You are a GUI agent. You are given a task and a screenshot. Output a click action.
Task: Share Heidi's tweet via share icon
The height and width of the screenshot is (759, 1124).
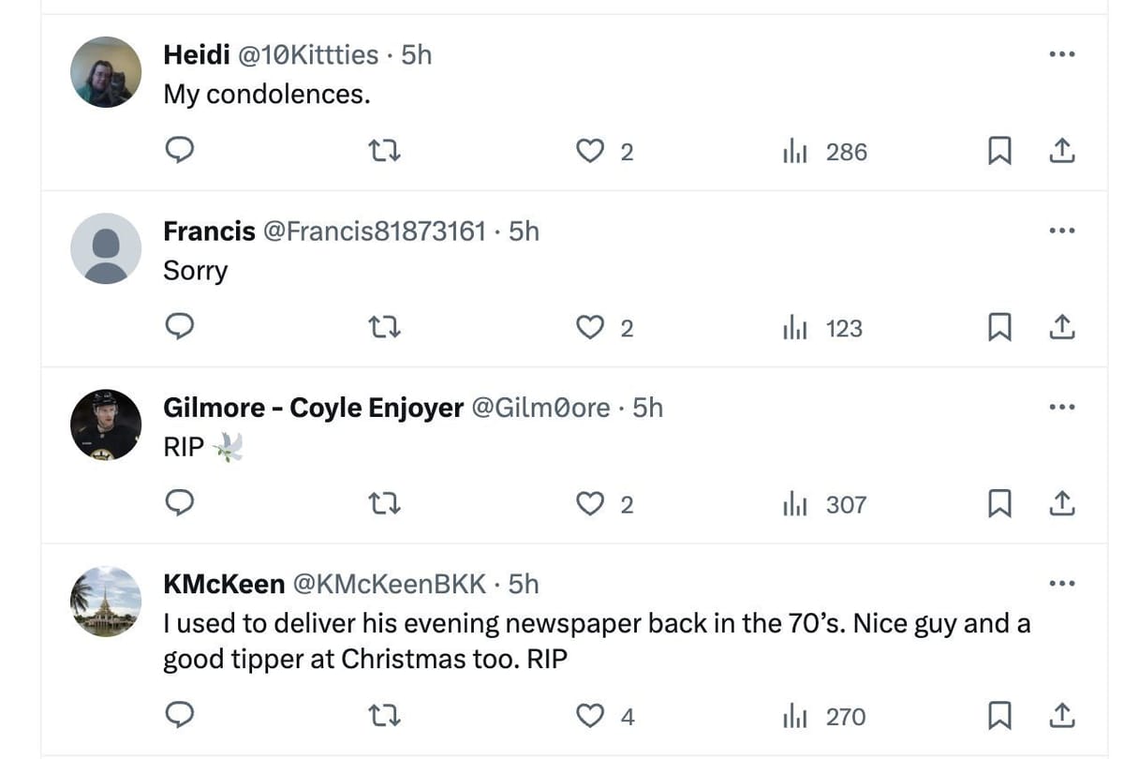[1061, 151]
